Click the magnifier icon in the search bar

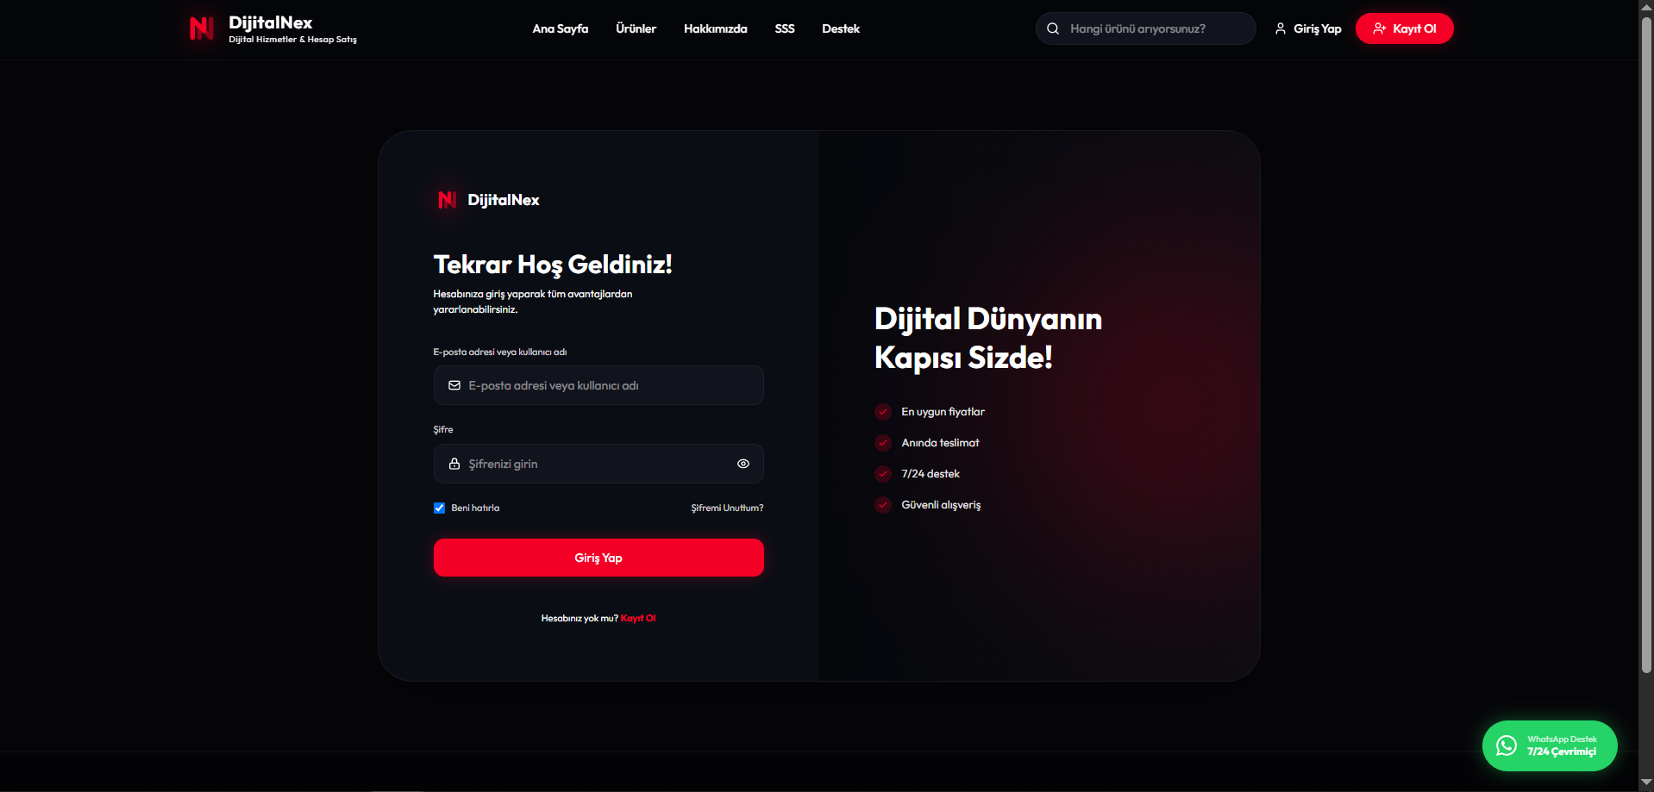[1053, 28]
